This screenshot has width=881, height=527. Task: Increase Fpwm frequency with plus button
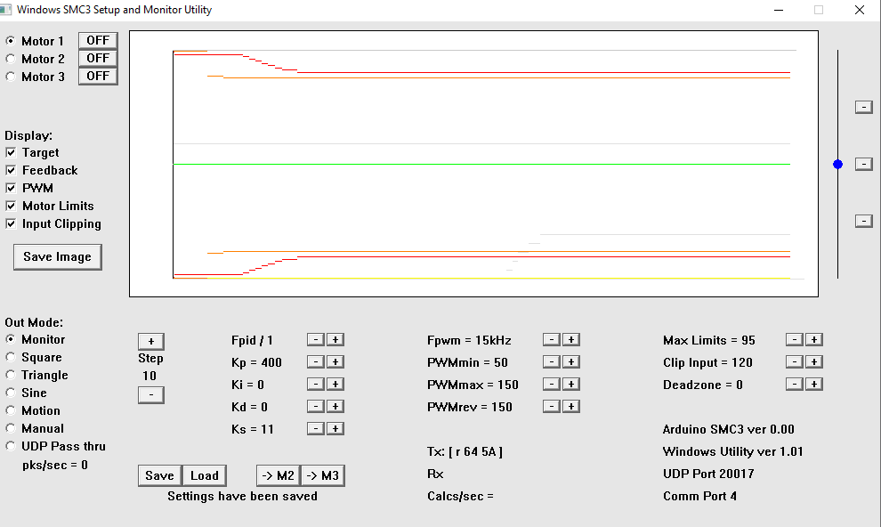click(571, 339)
